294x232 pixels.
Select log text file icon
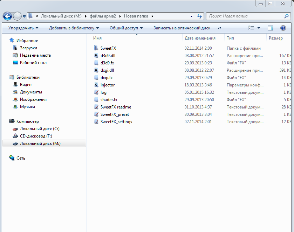tap(96, 92)
